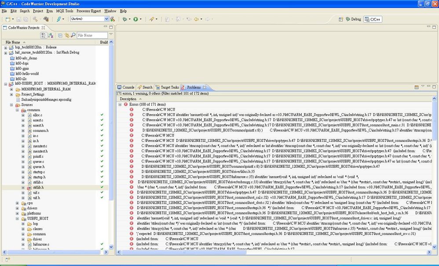This screenshot has height=266, width=439.
Task: Click the Open Perspective icon
Action: click(341, 19)
